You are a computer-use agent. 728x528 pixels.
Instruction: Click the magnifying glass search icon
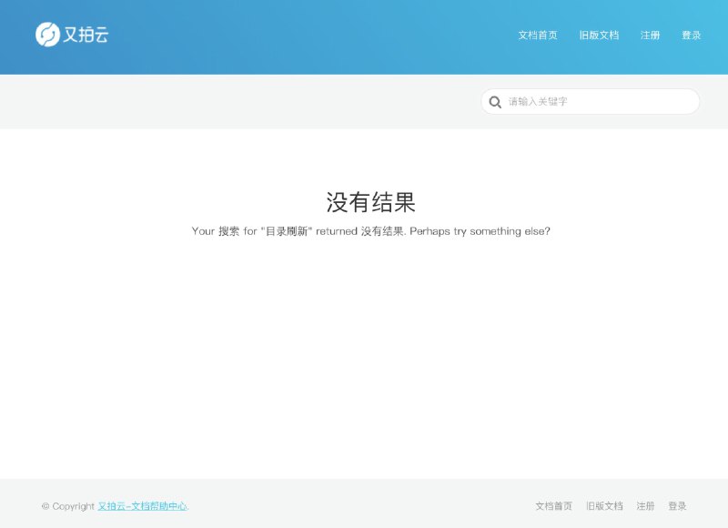[495, 102]
